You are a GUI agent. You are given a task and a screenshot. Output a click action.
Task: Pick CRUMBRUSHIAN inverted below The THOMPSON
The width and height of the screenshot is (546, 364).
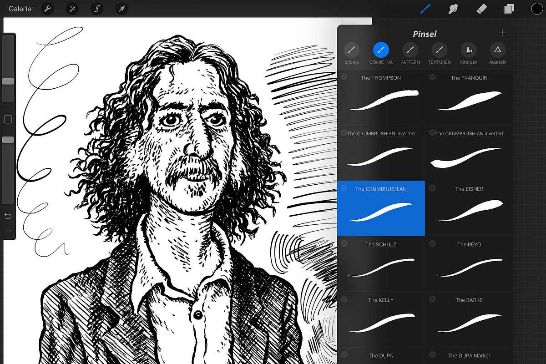tap(381, 153)
